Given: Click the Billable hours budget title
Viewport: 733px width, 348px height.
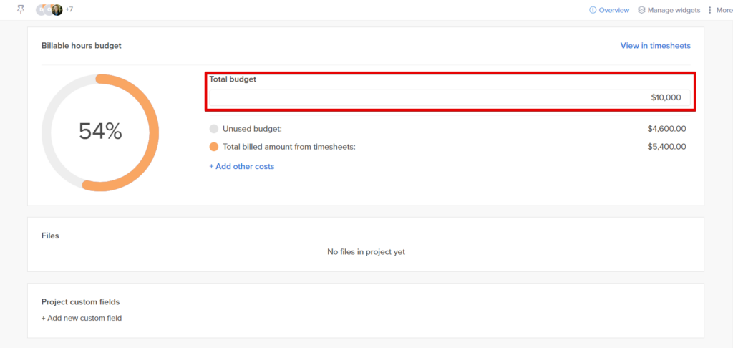Looking at the screenshot, I should tap(82, 45).
